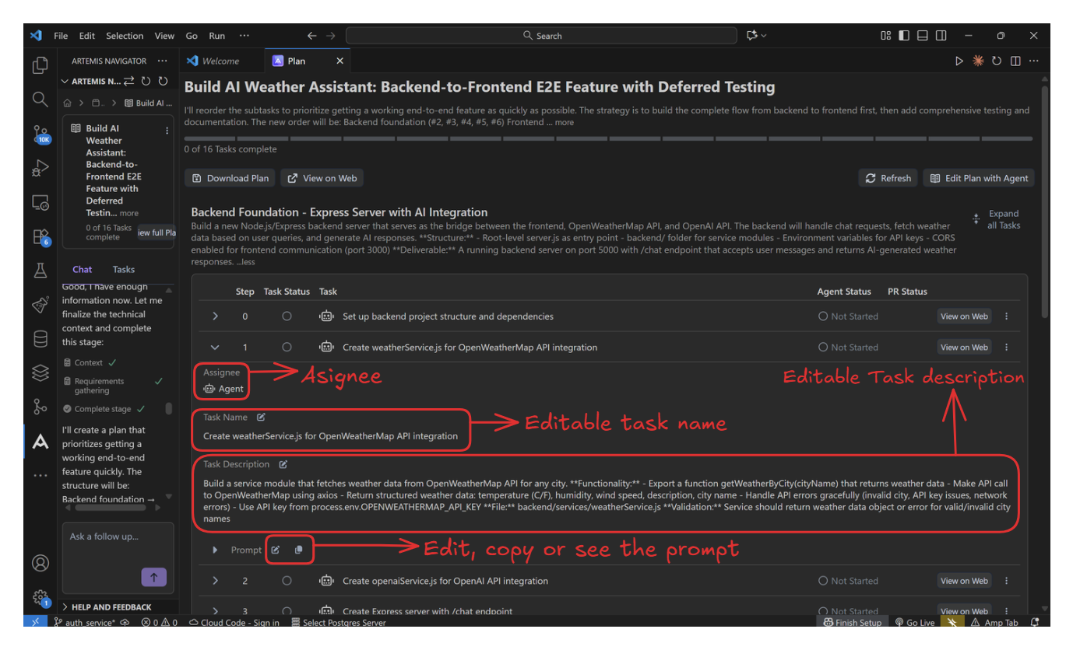Select the Artemis Navigator sidebar icon
This screenshot has width=1073, height=650.
(x=40, y=442)
